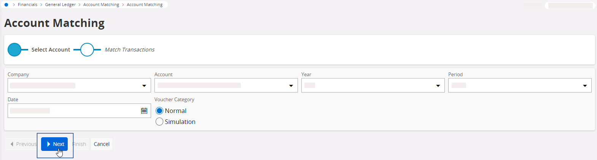This screenshot has height=160, width=597.
Task: Open General Ledger breadcrumb link
Action: coord(60,5)
